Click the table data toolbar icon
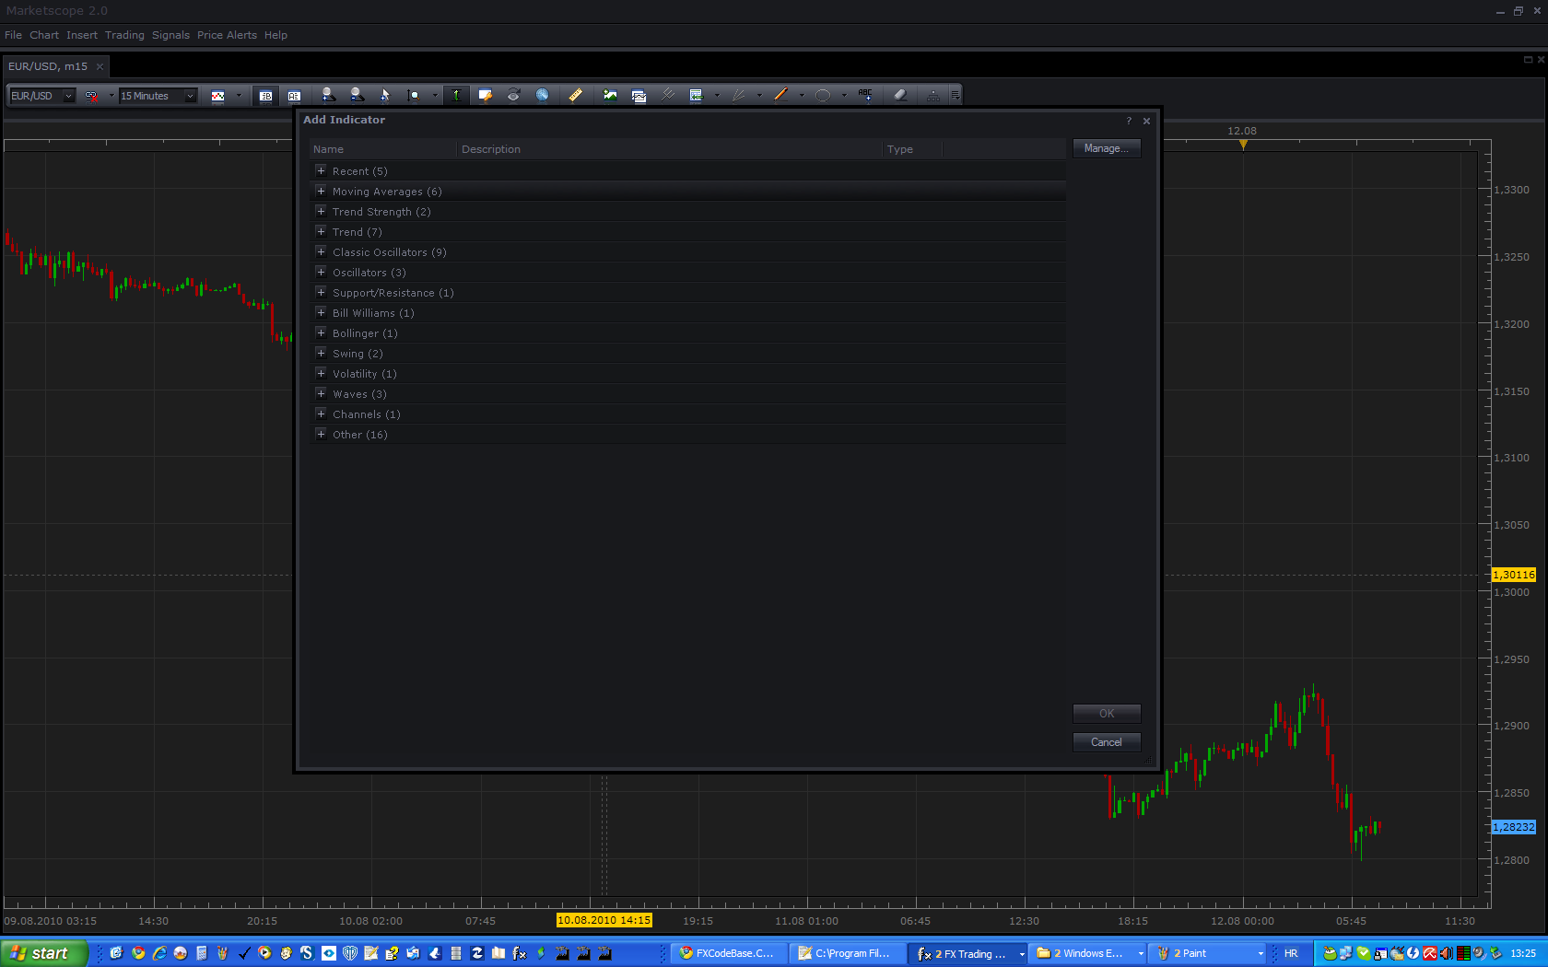The image size is (1548, 967). [x=696, y=95]
